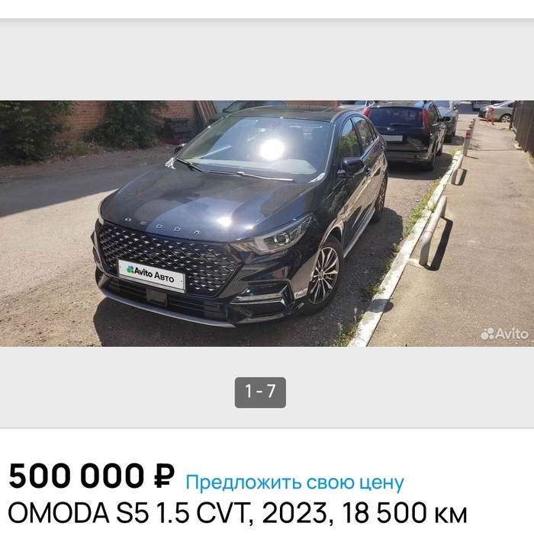Click the Avito watermark logo on photo
The image size is (534, 545).
(504, 334)
